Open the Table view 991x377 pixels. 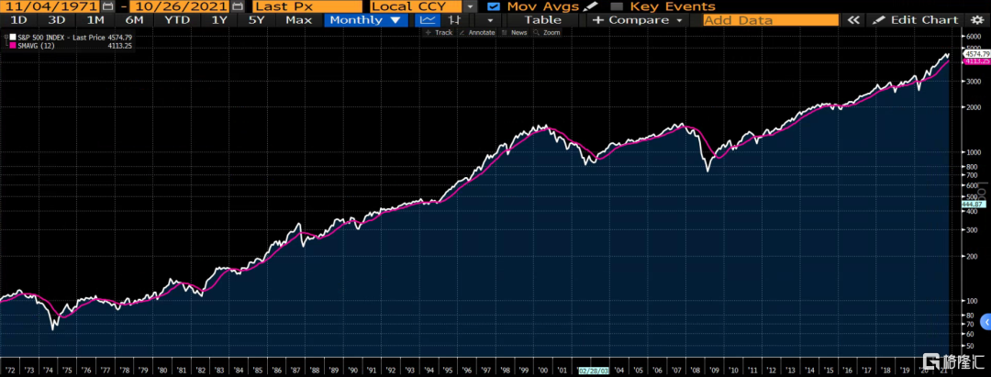click(x=542, y=19)
